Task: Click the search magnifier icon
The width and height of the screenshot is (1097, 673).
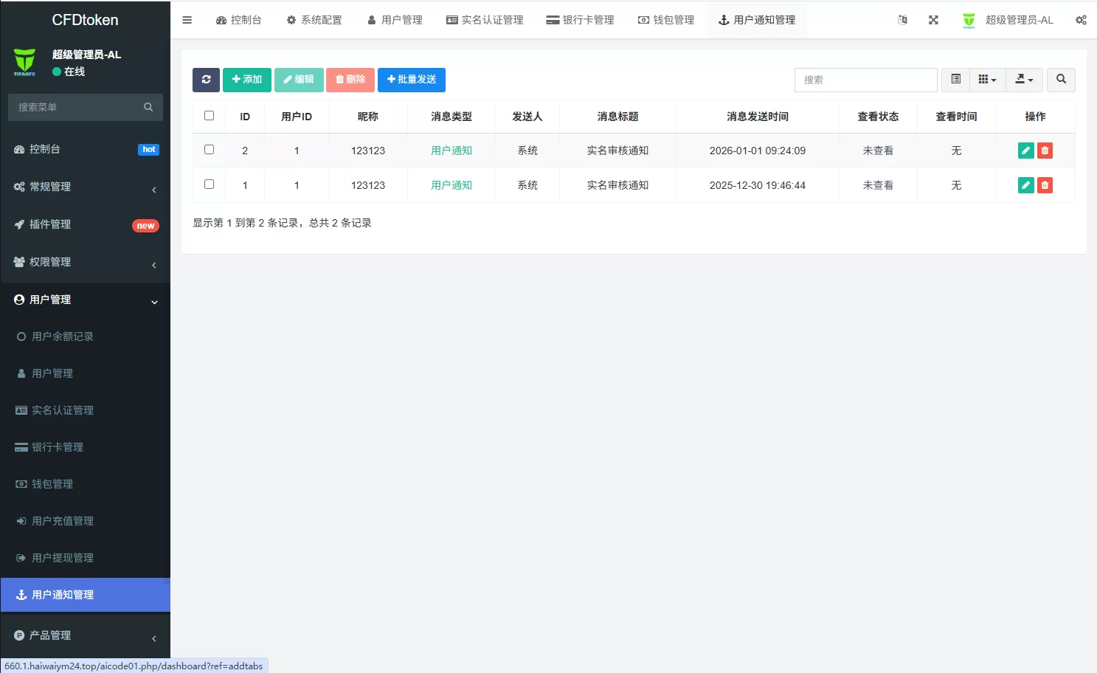Action: coord(1061,80)
